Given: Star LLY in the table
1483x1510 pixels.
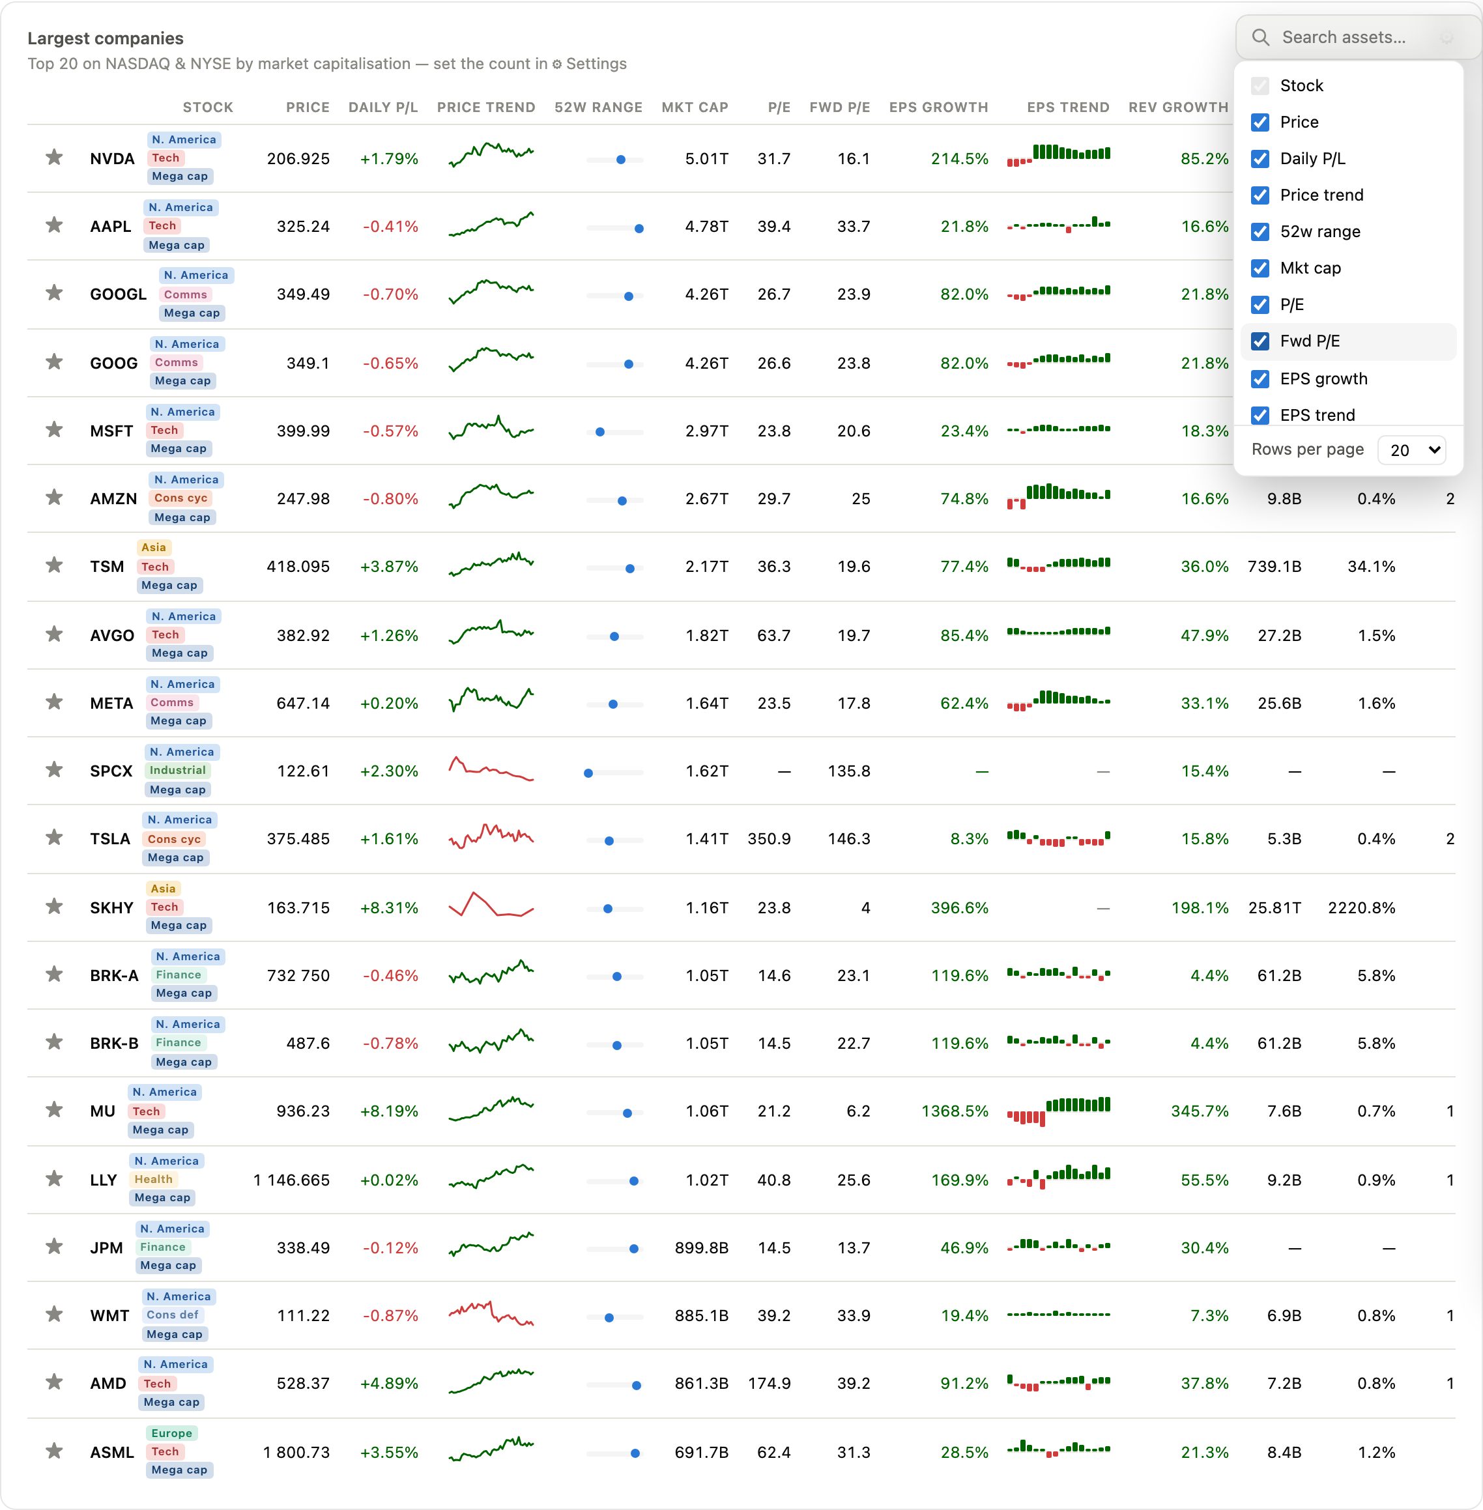Looking at the screenshot, I should pyautogui.click(x=53, y=1179).
